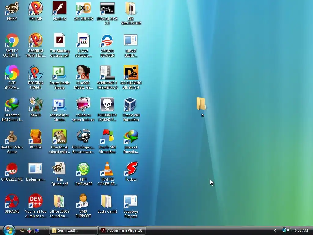313x235 pixels.
Task: Select the office 2010 folder icon
Action: (60, 201)
